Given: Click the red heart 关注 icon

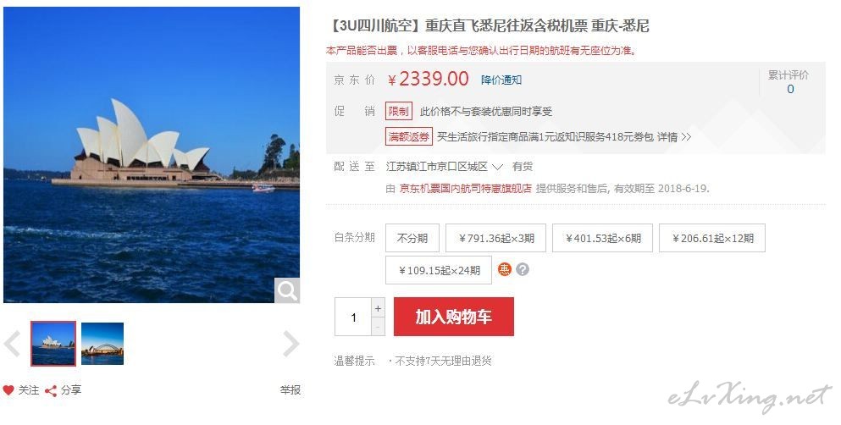Looking at the screenshot, I should coord(8,390).
